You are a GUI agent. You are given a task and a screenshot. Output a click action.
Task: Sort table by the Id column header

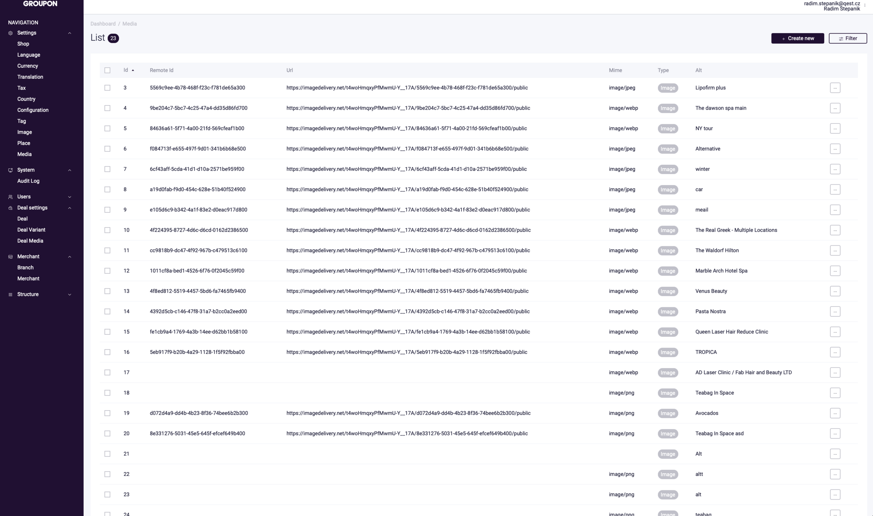(x=126, y=70)
